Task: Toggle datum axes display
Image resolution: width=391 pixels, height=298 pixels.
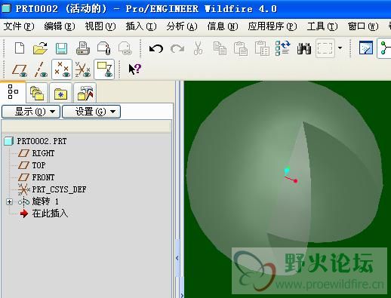Action: pos(41,69)
